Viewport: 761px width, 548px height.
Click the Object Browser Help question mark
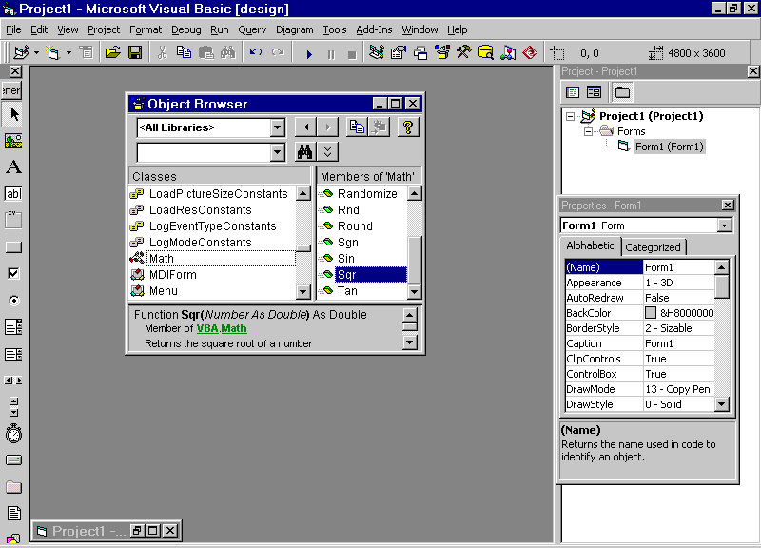click(x=408, y=127)
